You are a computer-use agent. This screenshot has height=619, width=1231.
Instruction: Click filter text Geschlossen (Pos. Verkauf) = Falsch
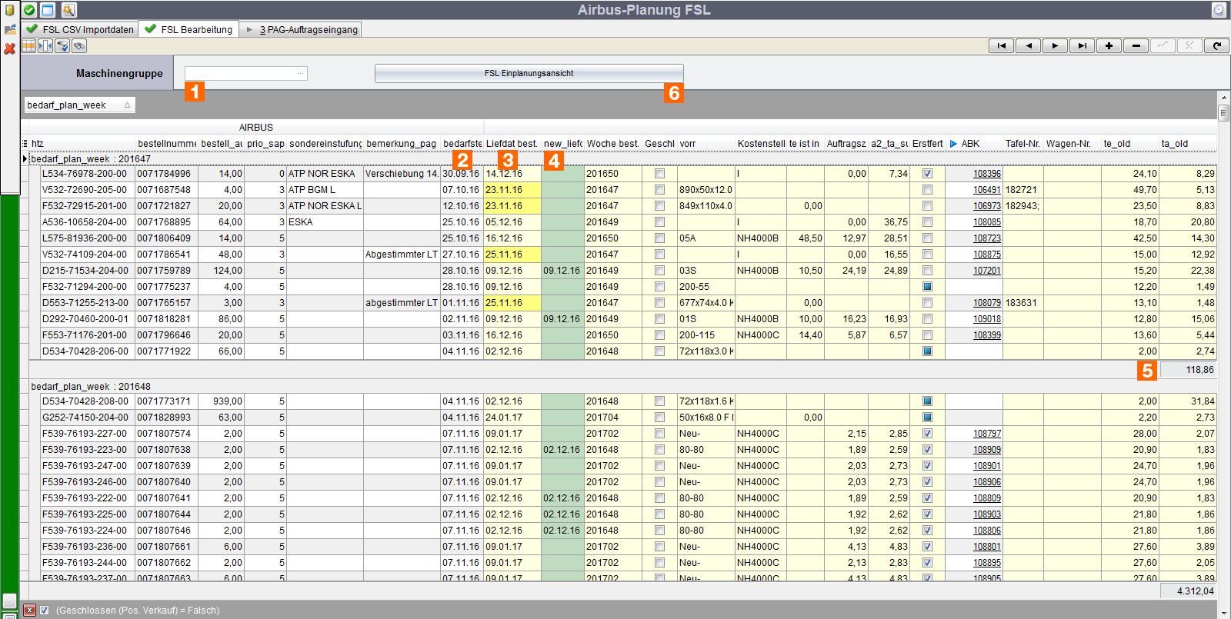[x=138, y=611]
